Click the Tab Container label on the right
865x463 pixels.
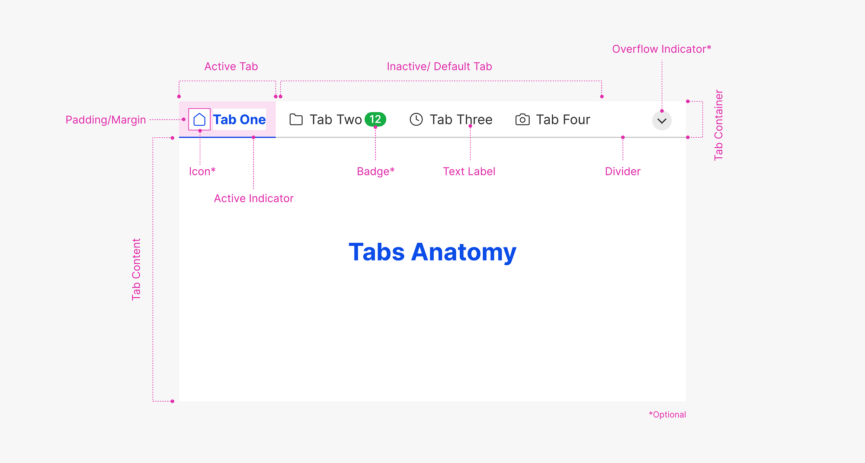pyautogui.click(x=718, y=125)
